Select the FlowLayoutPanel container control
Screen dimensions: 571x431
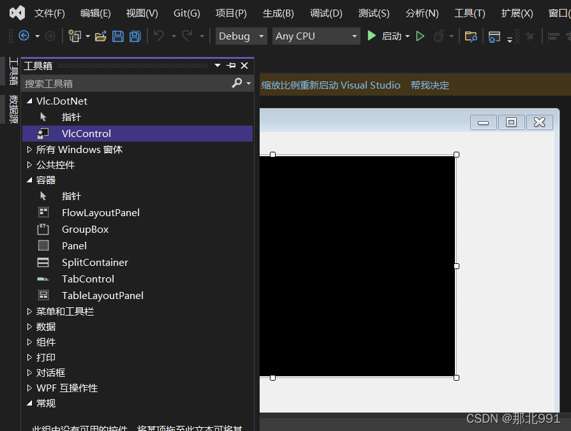coord(100,212)
